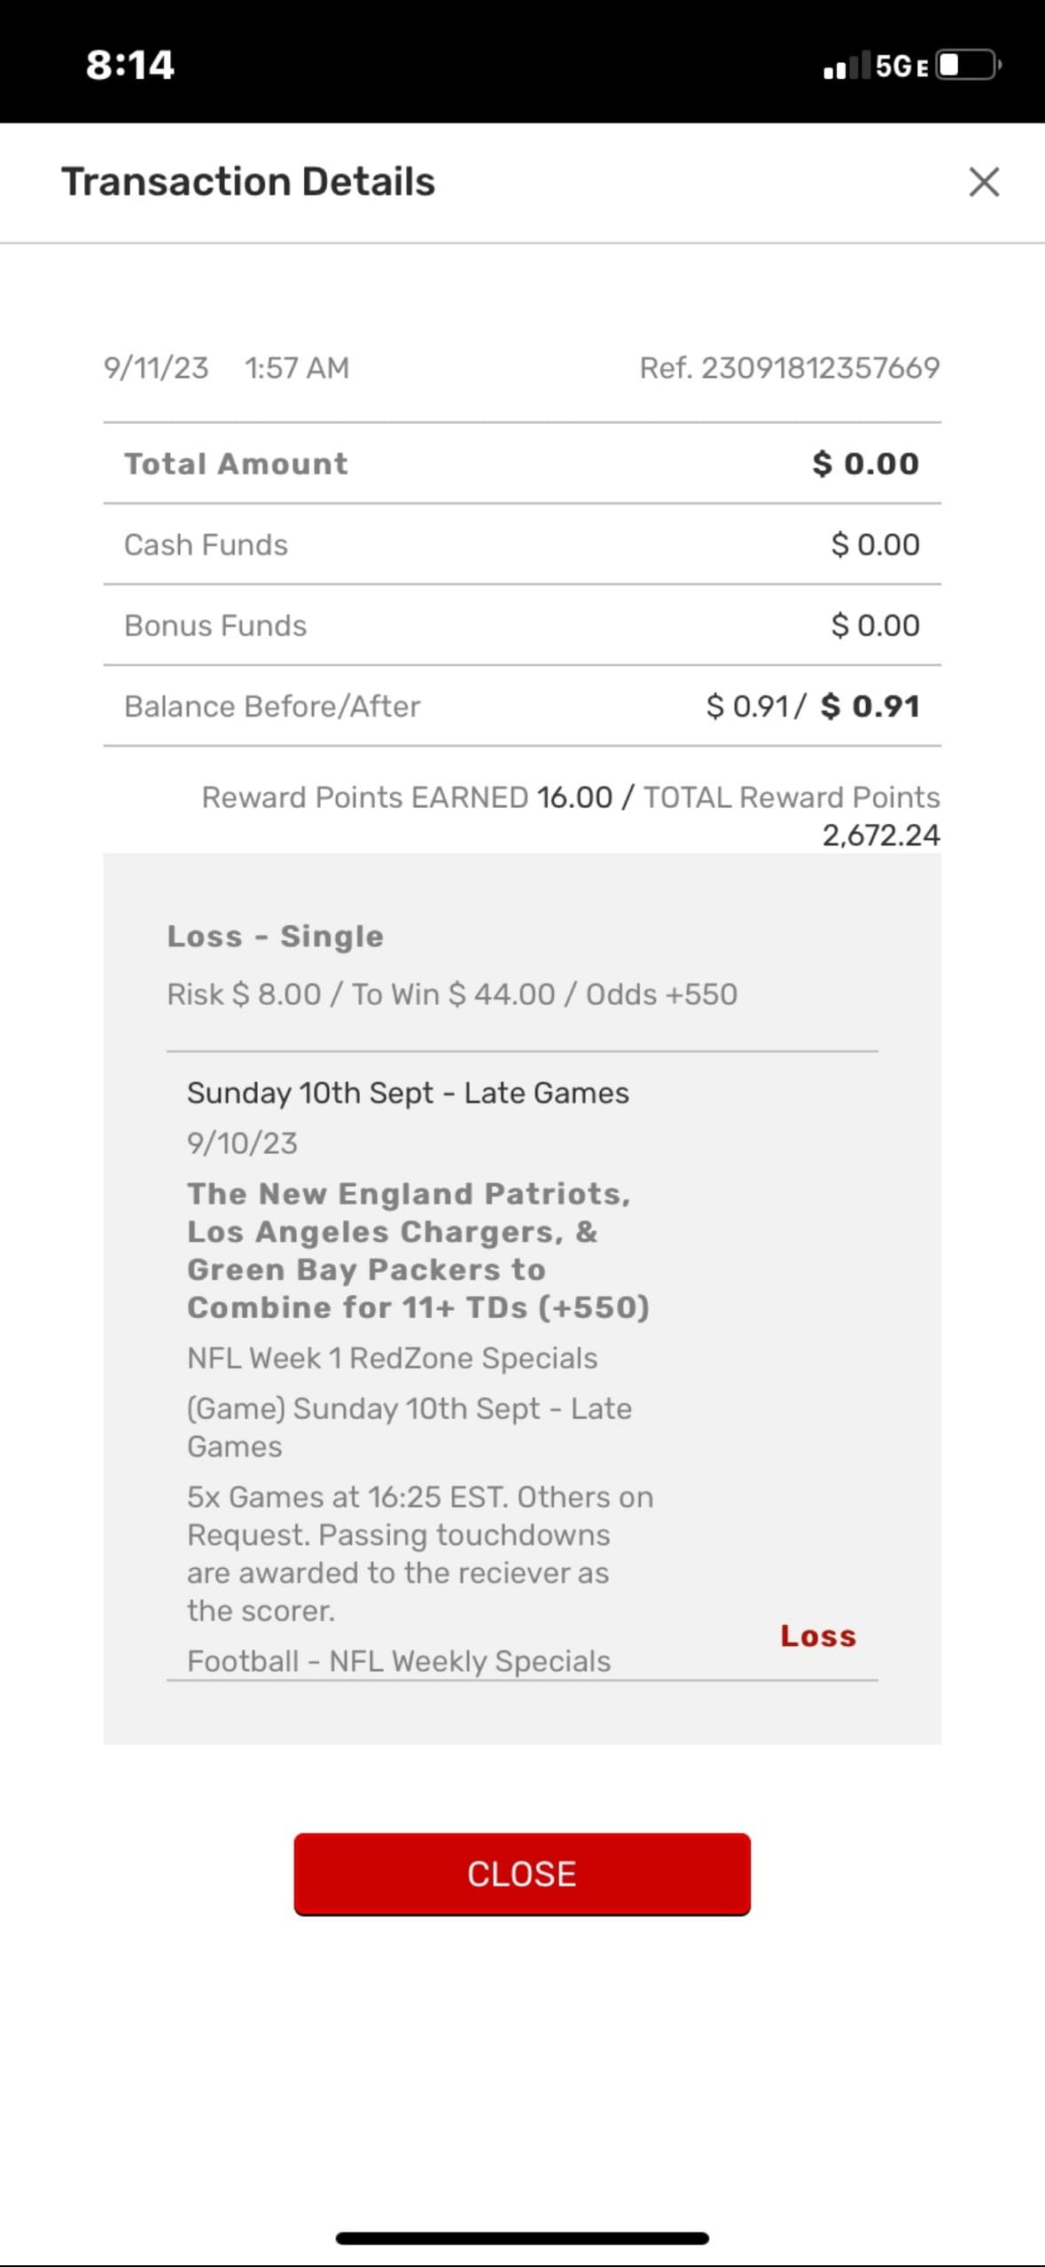Screen dimensions: 1045x2267
Task: Tap the Cash Funds row
Action: point(522,545)
